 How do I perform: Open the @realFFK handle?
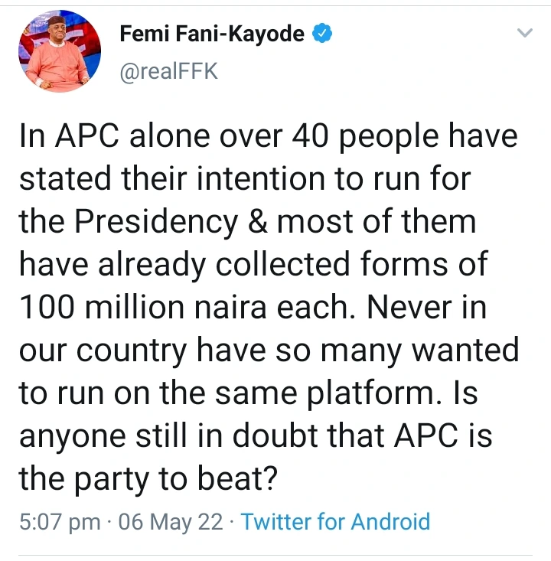[168, 72]
